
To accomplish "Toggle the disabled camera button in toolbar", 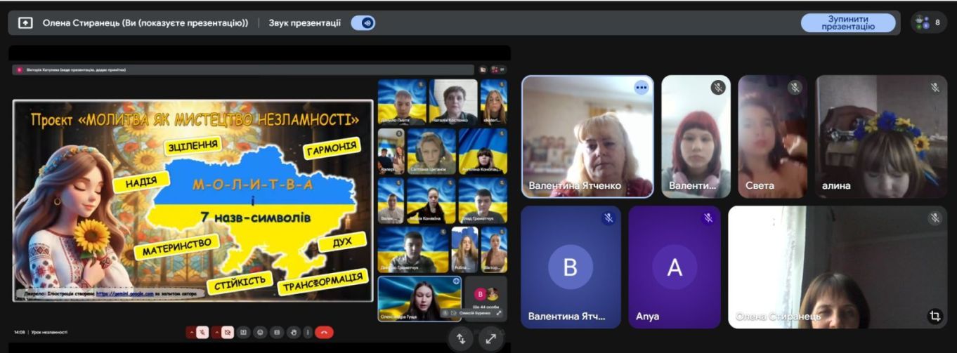I will coord(227,332).
